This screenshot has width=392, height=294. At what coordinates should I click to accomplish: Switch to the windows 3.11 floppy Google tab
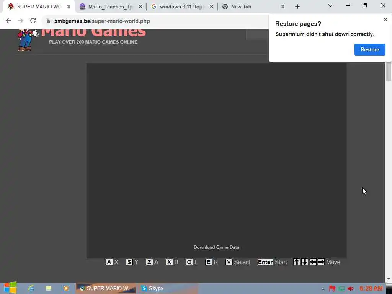tap(181, 7)
